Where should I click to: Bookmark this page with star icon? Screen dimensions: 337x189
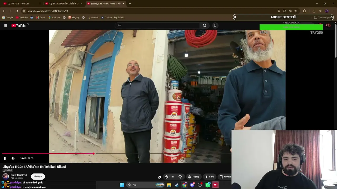tap(296, 11)
